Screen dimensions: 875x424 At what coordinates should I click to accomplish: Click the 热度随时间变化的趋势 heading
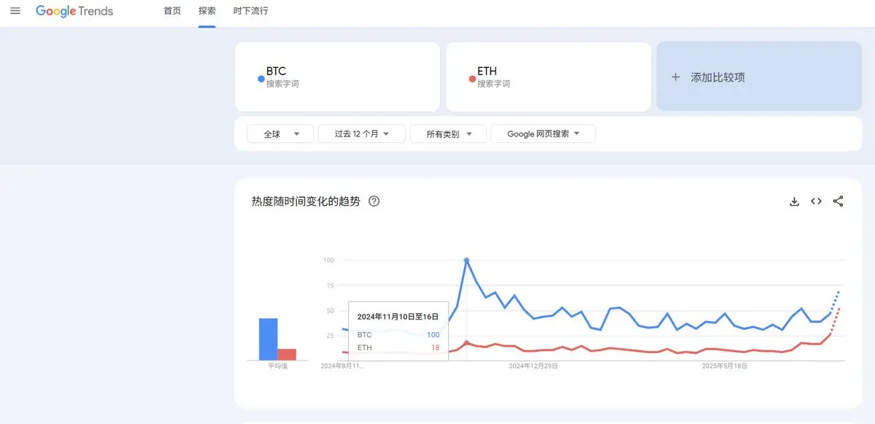click(306, 201)
